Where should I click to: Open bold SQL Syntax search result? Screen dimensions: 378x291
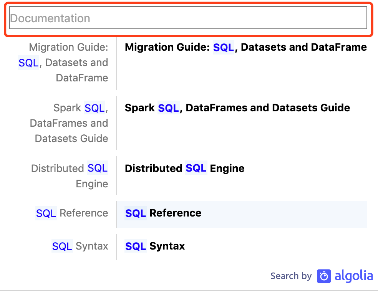pyautogui.click(x=155, y=246)
